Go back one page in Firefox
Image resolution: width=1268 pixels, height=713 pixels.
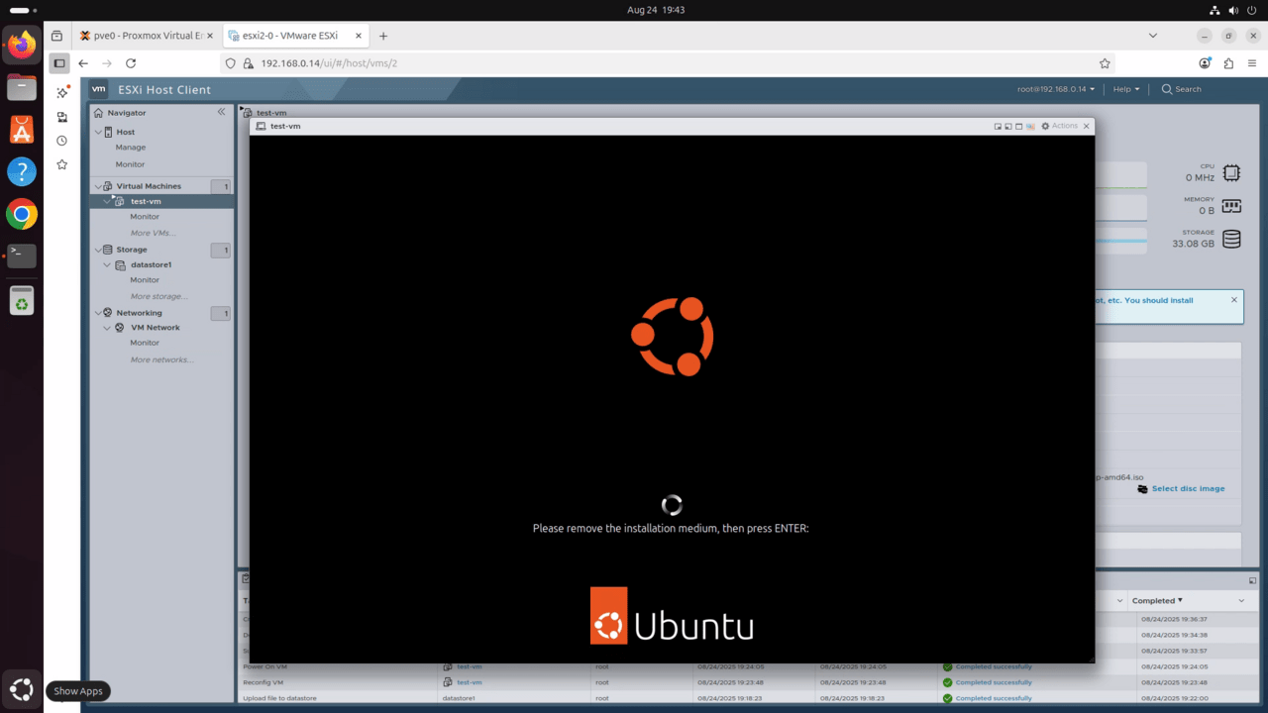(83, 63)
